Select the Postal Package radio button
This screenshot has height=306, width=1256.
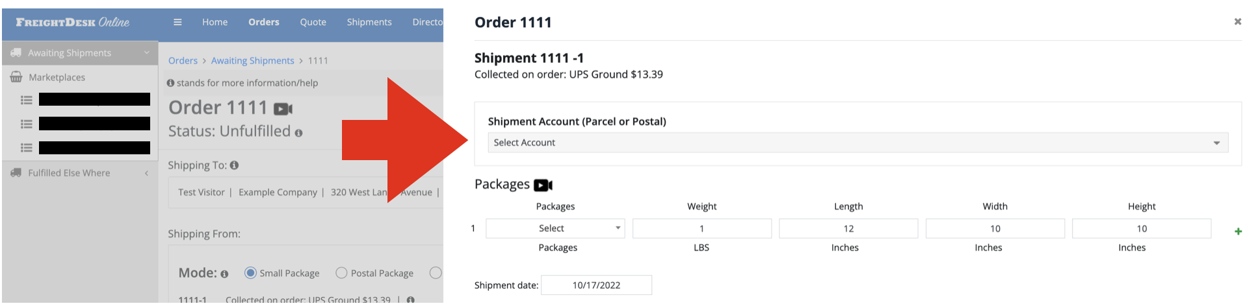[341, 273]
